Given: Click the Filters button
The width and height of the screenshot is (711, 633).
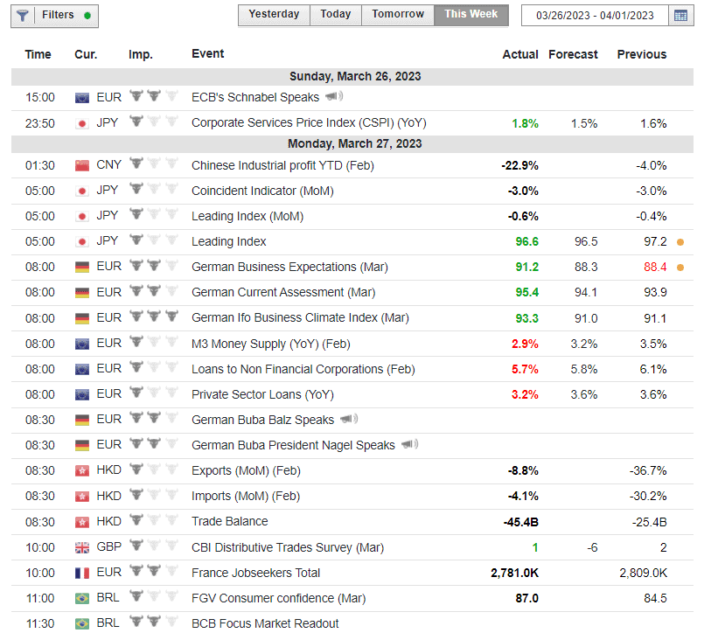Looking at the screenshot, I should click(x=55, y=16).
